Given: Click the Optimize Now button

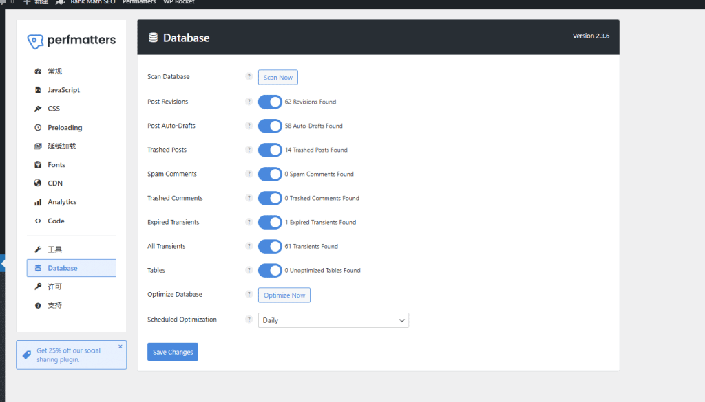Looking at the screenshot, I should 284,295.
